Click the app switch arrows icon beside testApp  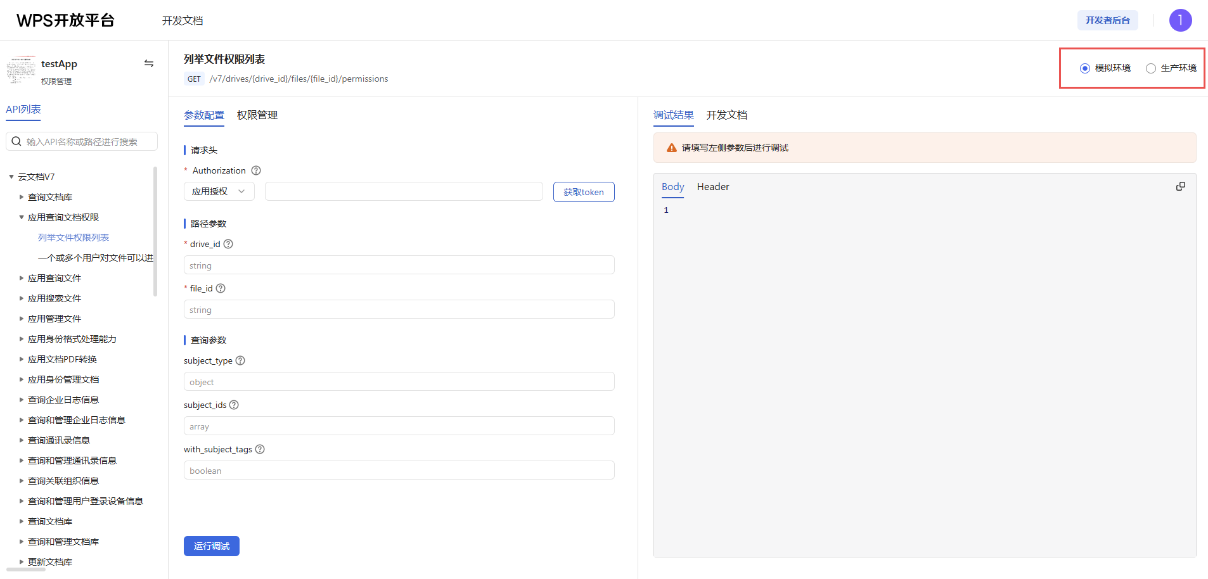tap(149, 63)
